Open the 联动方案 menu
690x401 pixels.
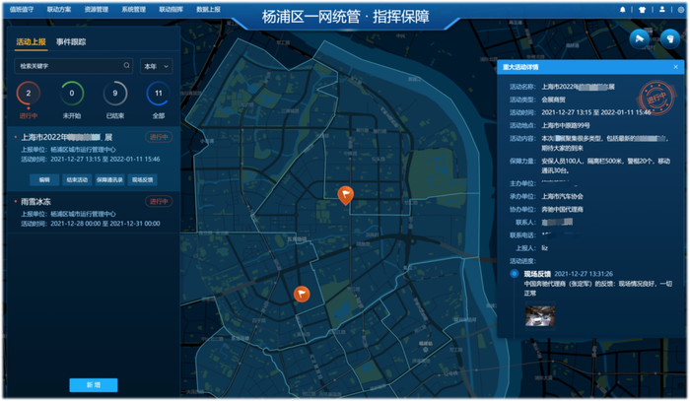[x=59, y=9]
